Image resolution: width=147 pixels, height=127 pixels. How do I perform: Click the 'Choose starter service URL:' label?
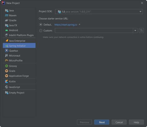click(53, 19)
